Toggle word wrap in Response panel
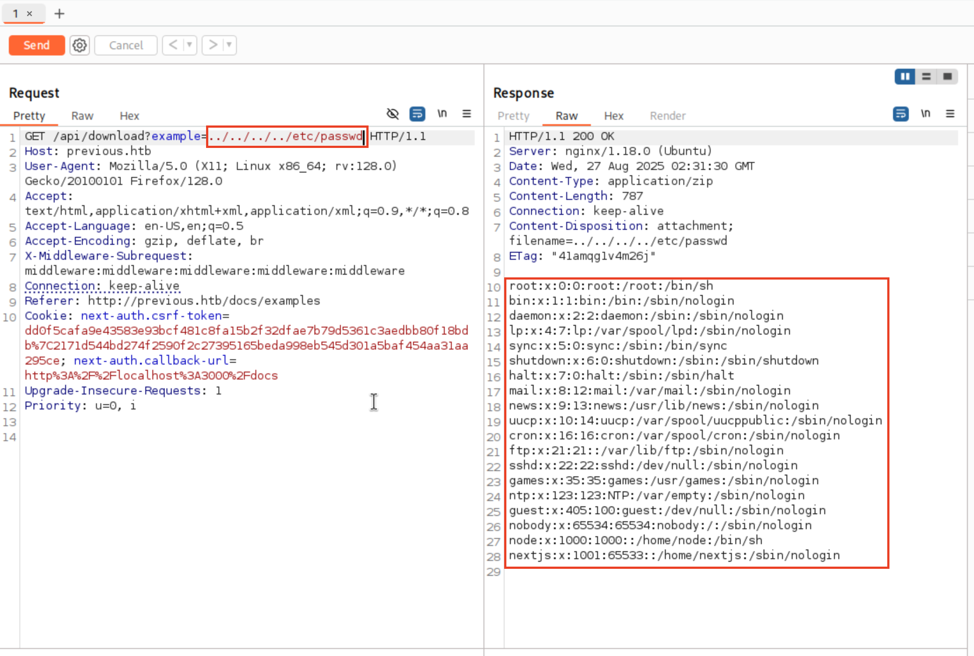This screenshot has width=974, height=656. 900,114
